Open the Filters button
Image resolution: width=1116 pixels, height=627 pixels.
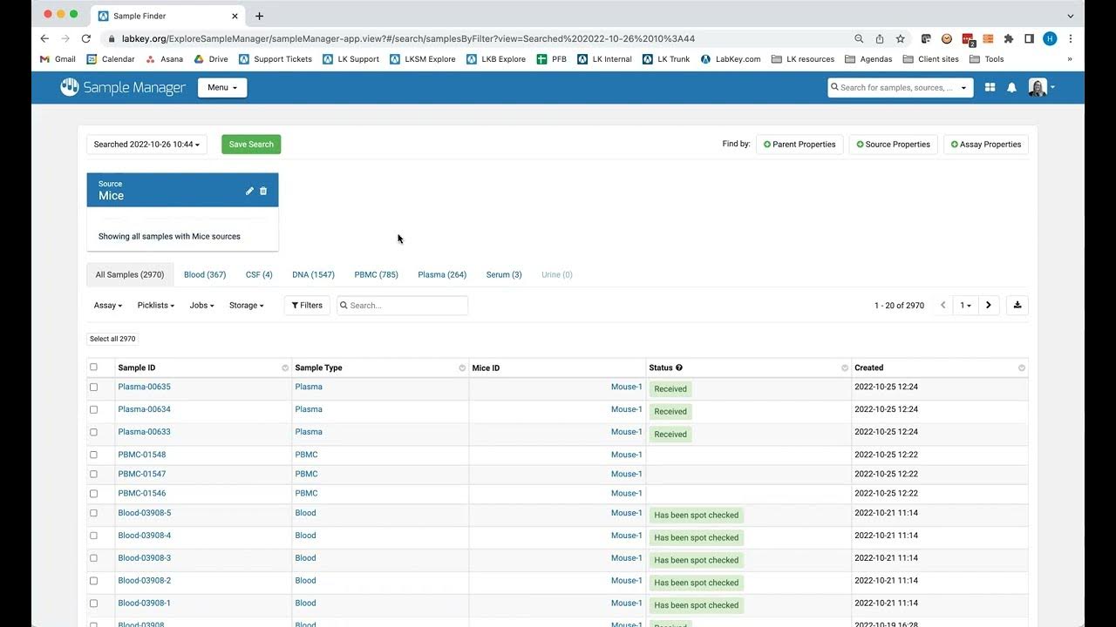click(307, 306)
